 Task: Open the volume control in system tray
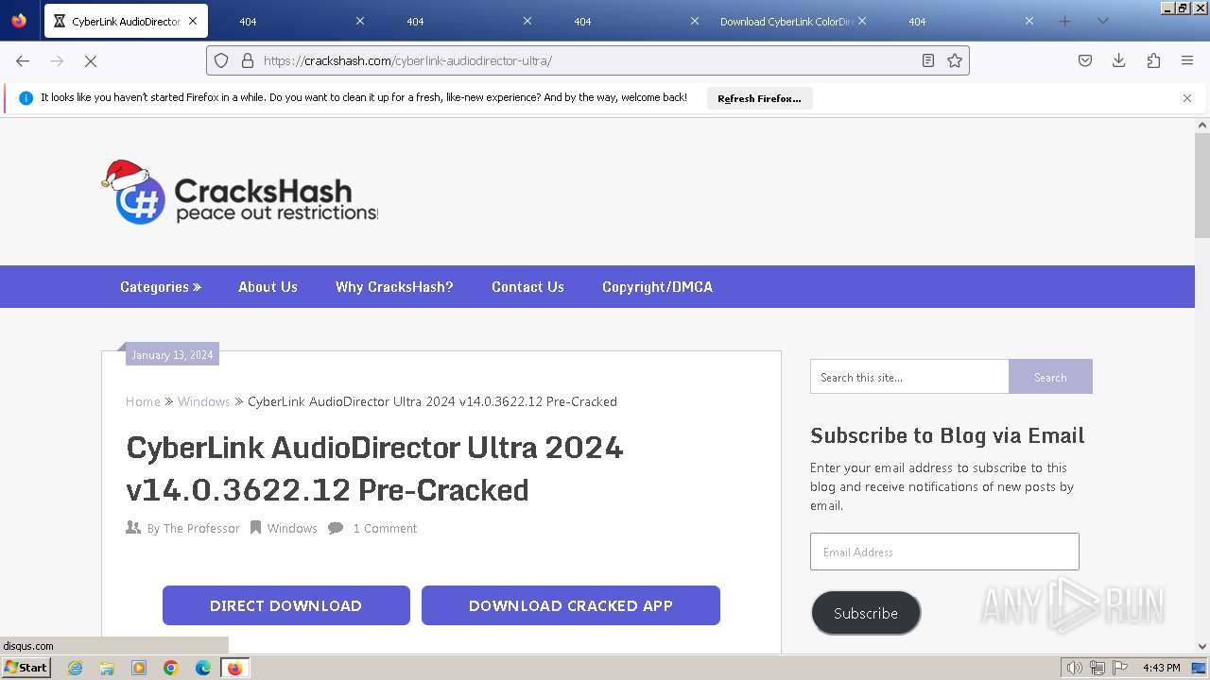coord(1075,668)
